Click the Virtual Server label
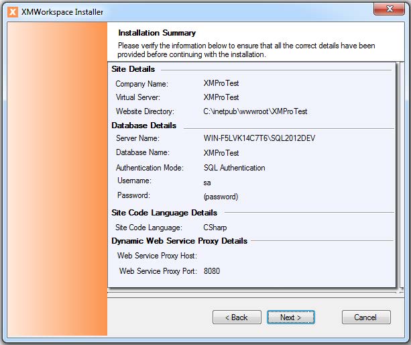 139,98
